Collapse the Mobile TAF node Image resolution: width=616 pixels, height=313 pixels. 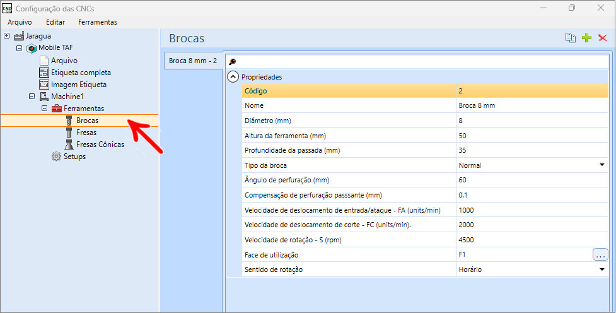(20, 48)
